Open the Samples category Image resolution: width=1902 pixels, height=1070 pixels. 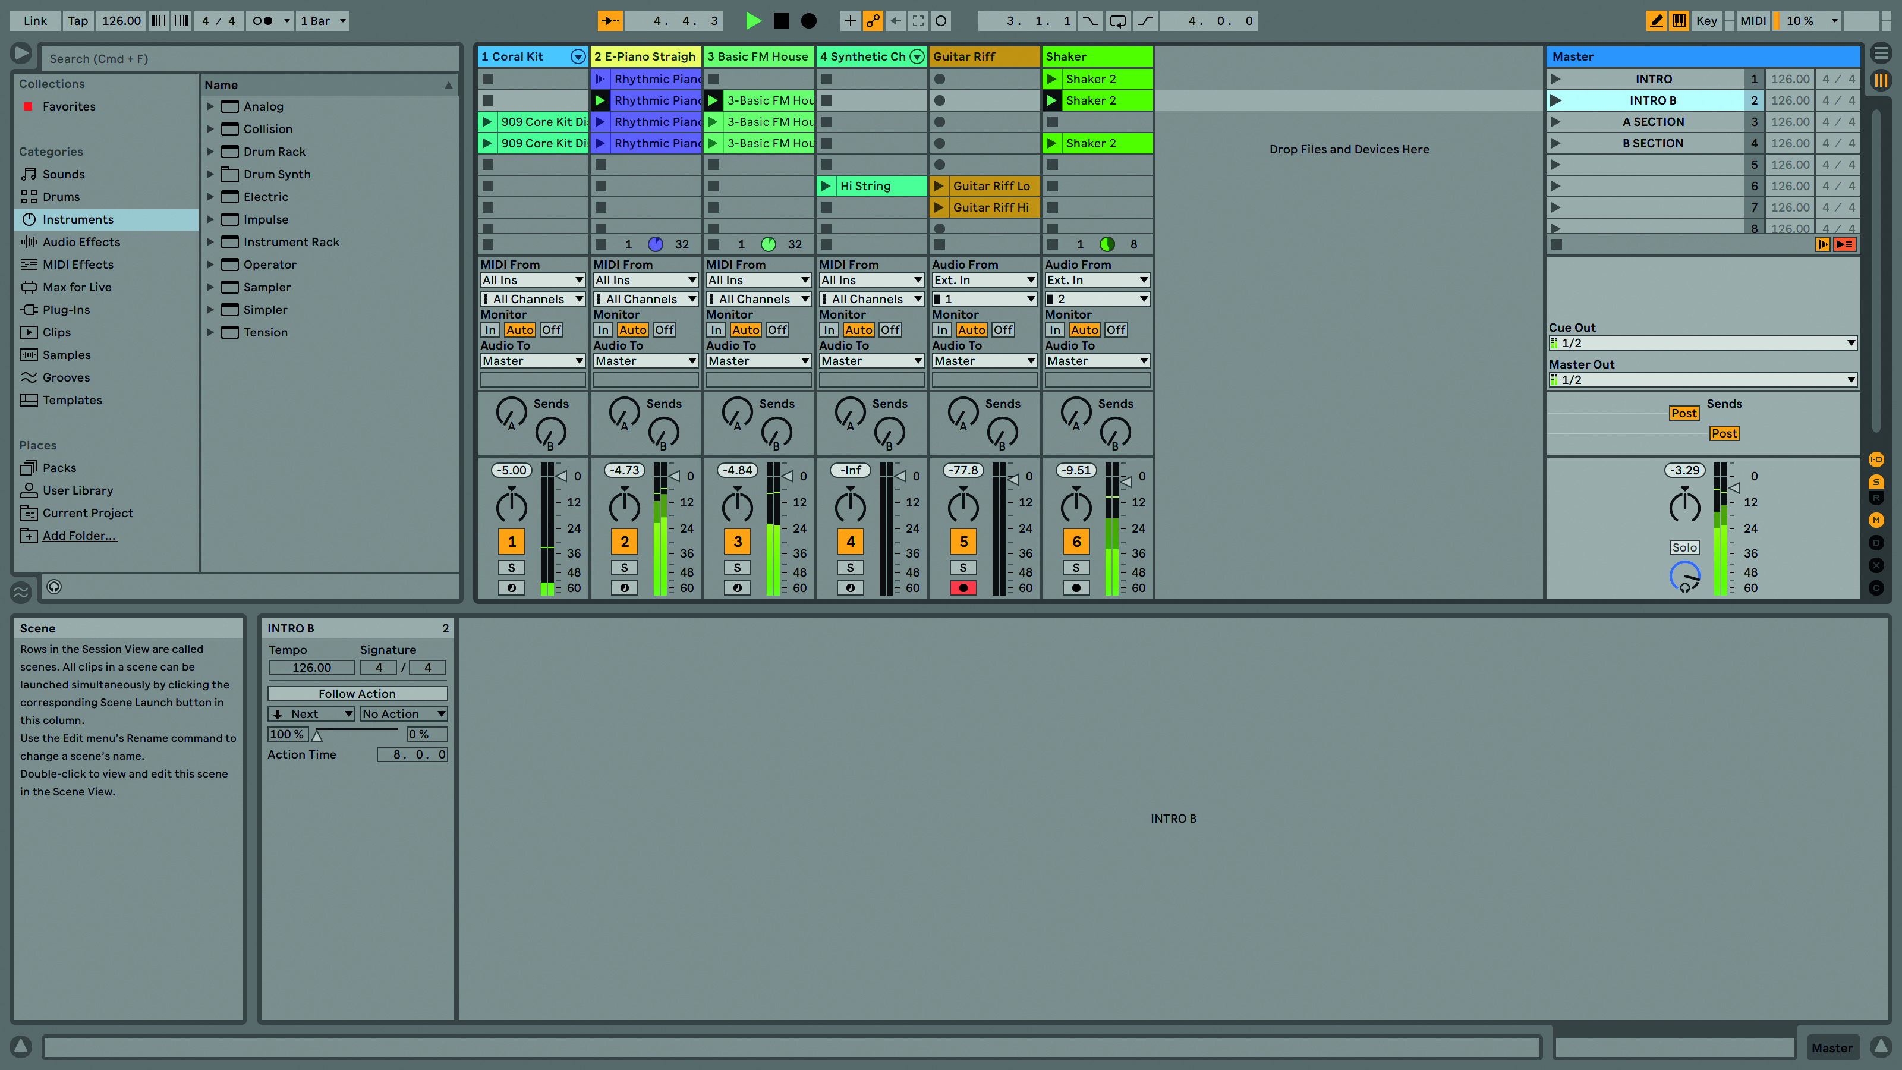click(67, 355)
